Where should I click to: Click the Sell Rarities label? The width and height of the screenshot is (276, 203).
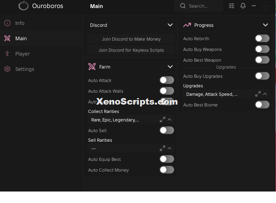pos(100,140)
